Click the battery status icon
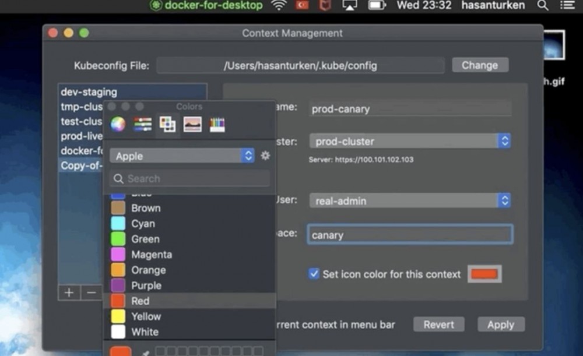583x356 pixels. (x=377, y=5)
